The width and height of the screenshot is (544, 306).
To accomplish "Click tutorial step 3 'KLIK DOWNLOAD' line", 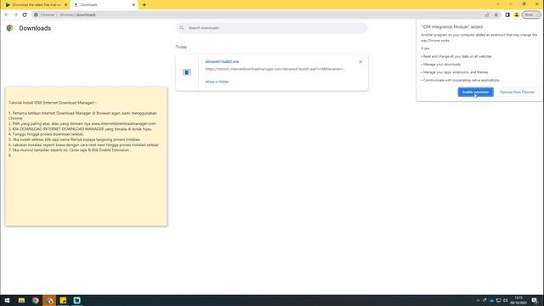I will 80,129.
